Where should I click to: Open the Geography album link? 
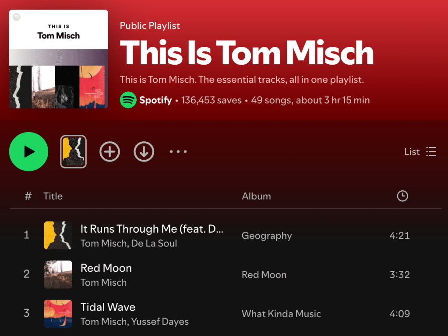(267, 236)
